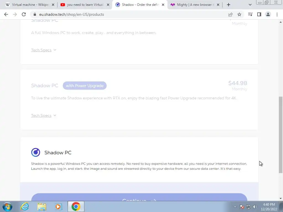Go back to the previous page
283x212 pixels.
click(6, 14)
